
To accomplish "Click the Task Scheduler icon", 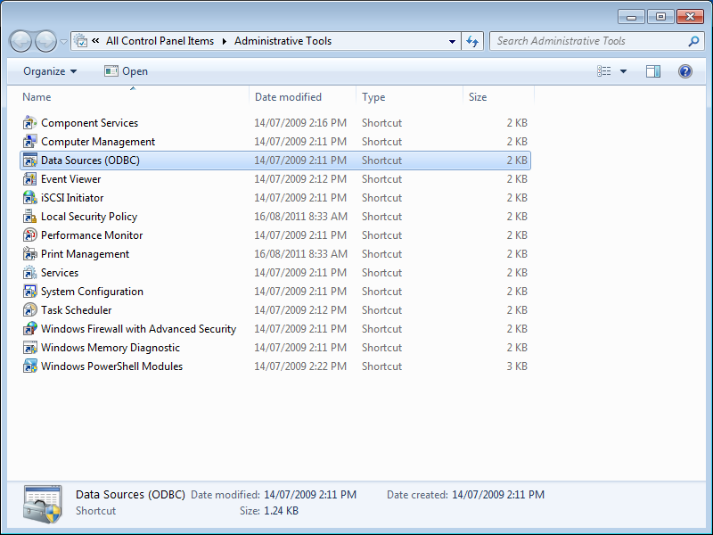I will point(30,310).
